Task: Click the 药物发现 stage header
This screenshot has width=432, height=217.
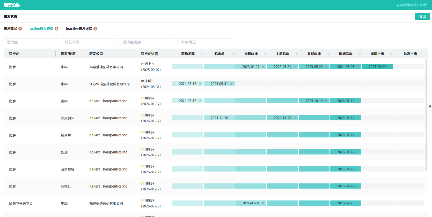Action: click(x=188, y=54)
